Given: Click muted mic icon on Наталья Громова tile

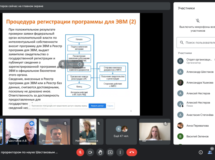Looking at the screenshot, I should (99, 123).
